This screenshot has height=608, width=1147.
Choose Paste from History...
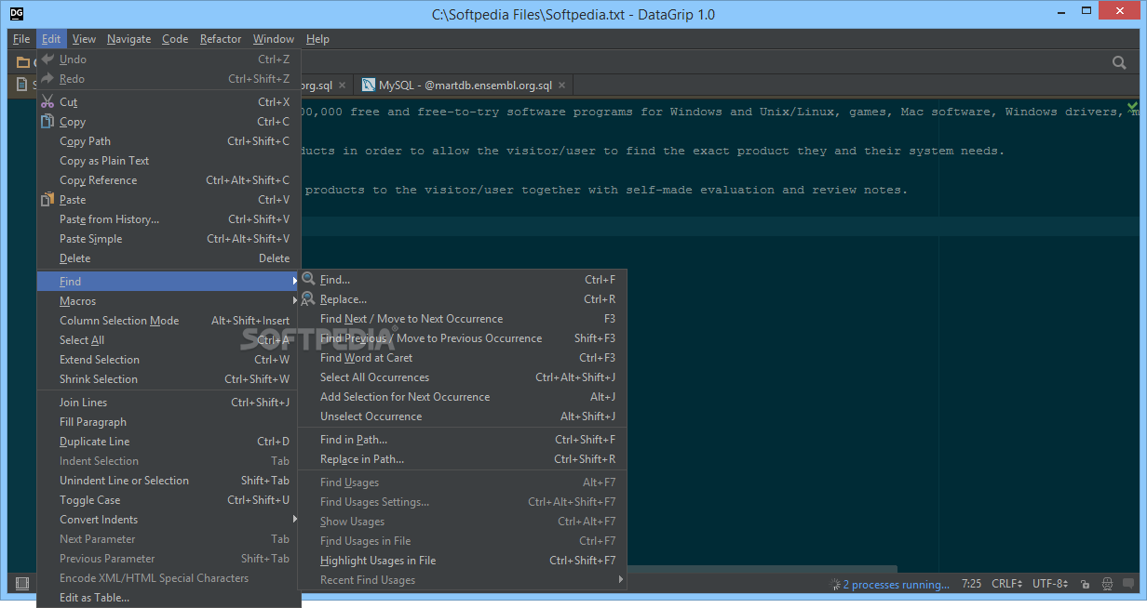(x=169, y=218)
